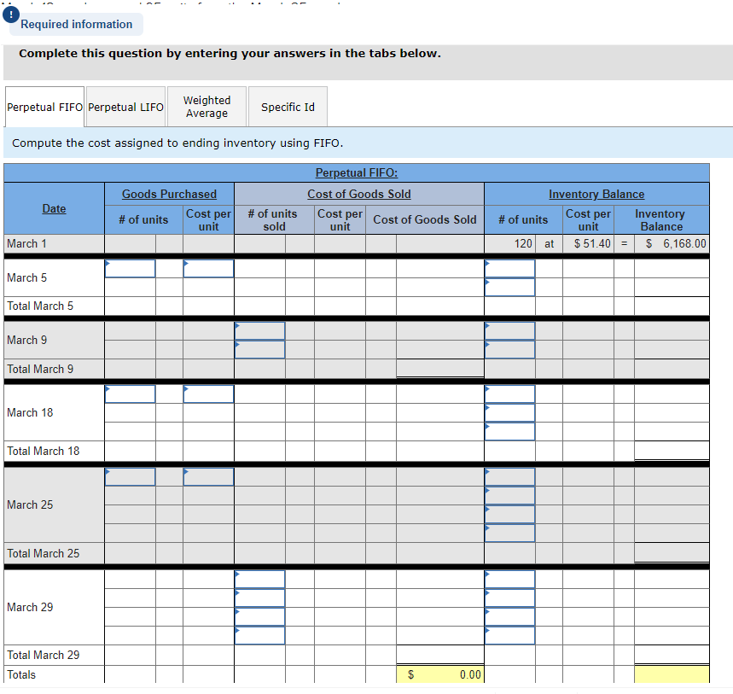Click March 18 goods purchased units field
The height and width of the screenshot is (694, 733).
point(130,394)
